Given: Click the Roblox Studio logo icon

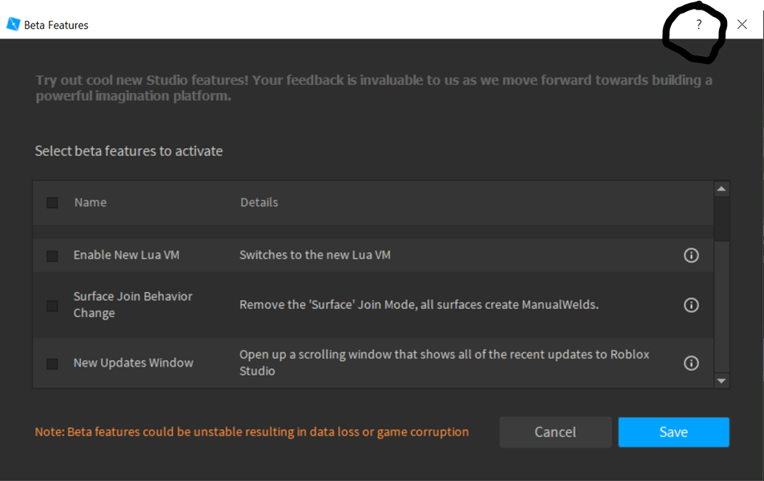Looking at the screenshot, I should click(x=12, y=24).
